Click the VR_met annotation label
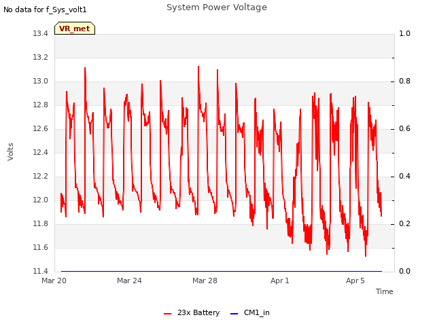 click(x=75, y=29)
